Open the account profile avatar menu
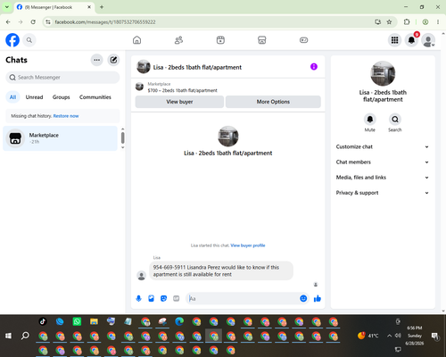 pyautogui.click(x=428, y=40)
